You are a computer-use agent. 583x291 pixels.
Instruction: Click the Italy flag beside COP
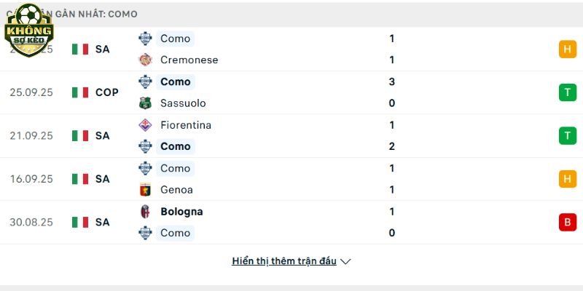click(80, 92)
